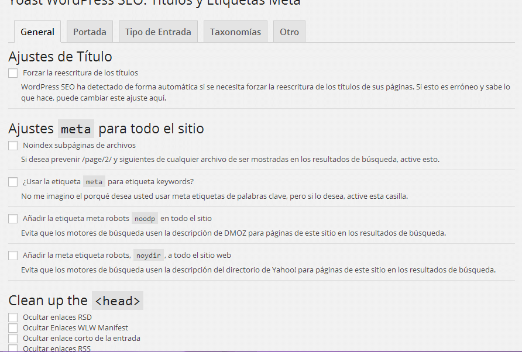Click the Yahoo! directory description help text
The image size is (522, 352).
coord(258,270)
